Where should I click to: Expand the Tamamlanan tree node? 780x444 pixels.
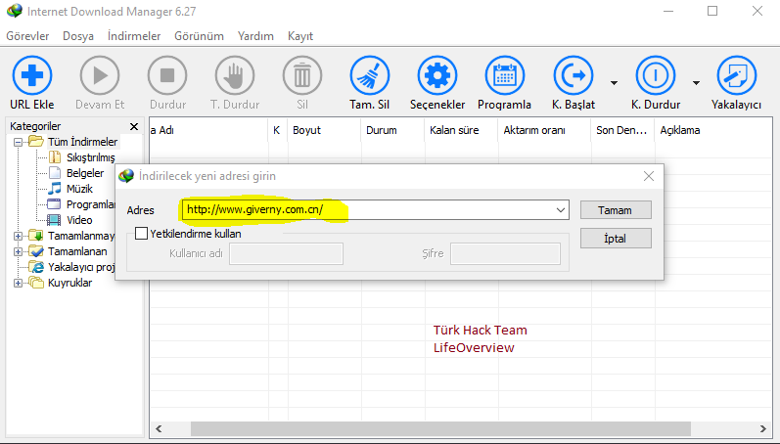[x=18, y=251]
